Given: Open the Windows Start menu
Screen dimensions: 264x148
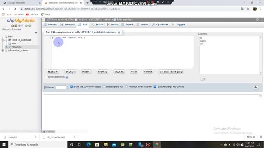Looking at the screenshot, I should coord(4,144).
